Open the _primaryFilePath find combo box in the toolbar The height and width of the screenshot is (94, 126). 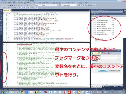point(69,5)
